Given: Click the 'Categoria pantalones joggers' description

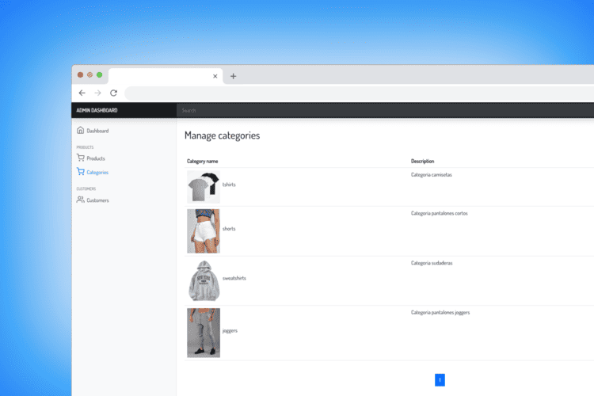Looking at the screenshot, I should (440, 313).
